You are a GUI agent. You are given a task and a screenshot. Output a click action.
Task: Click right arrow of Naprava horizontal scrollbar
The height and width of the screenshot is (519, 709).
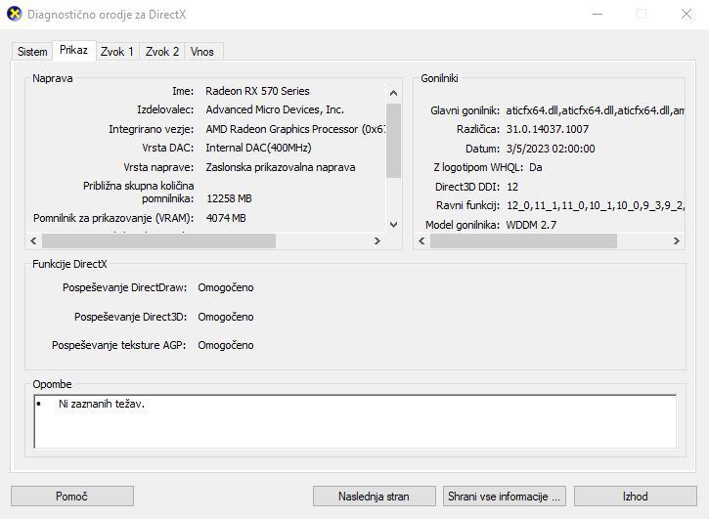(x=377, y=241)
